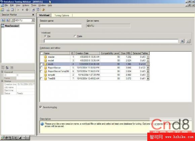This screenshot has height=141, width=195.
Task: Click the tempdb database cylinder icon
Action: click(x=45, y=75)
